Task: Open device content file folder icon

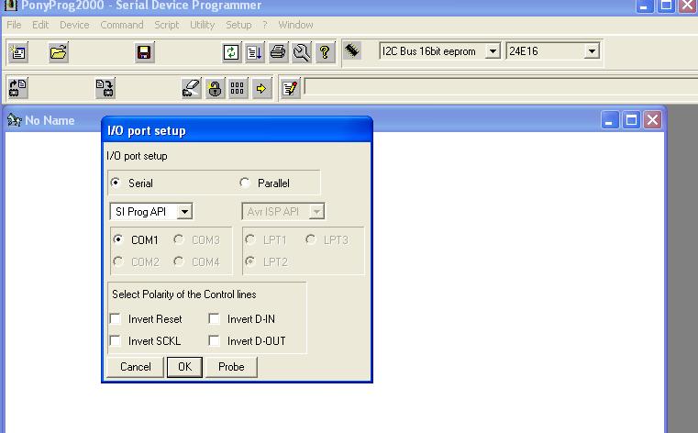Action: pos(59,52)
